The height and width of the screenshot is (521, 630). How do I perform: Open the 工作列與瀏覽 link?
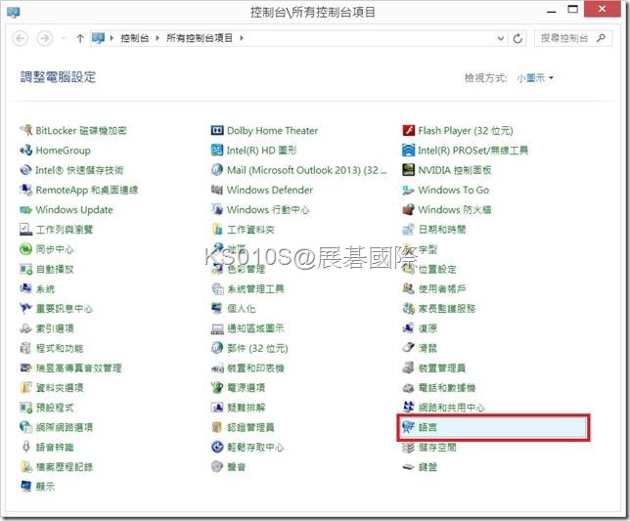[65, 230]
